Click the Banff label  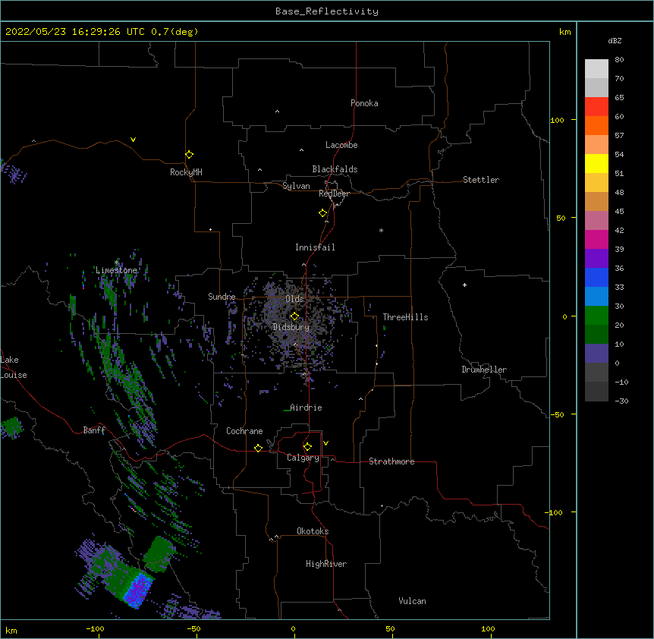pos(94,430)
